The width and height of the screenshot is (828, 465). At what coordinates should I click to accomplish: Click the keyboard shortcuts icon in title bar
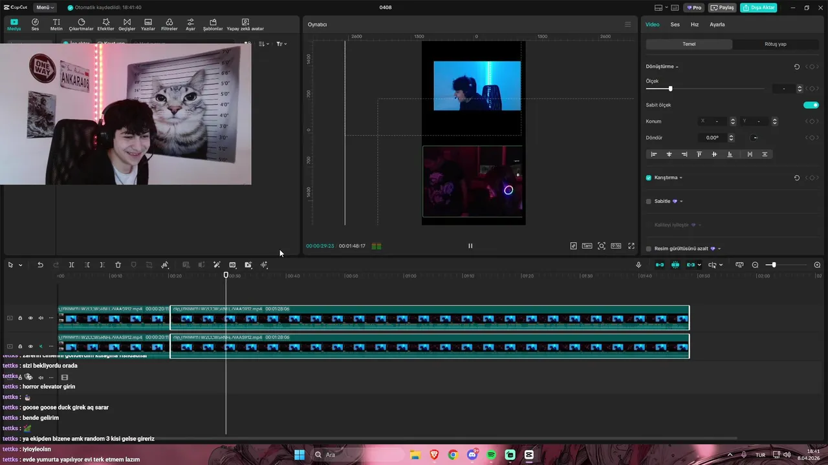point(675,8)
